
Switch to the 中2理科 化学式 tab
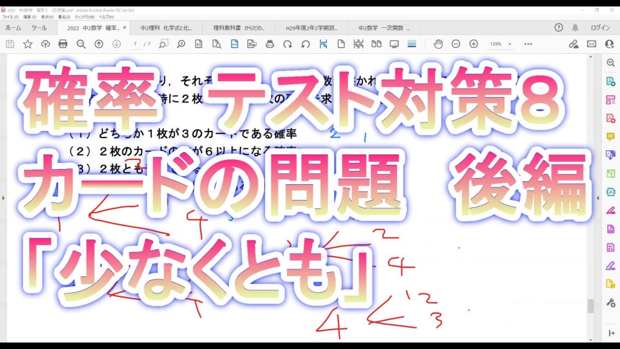166,28
